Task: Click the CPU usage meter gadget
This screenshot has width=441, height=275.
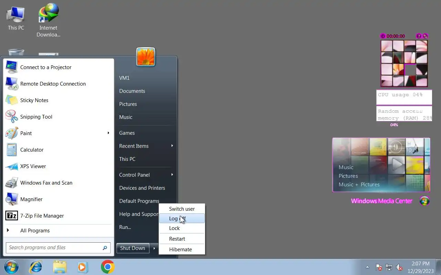Action: 404,97
